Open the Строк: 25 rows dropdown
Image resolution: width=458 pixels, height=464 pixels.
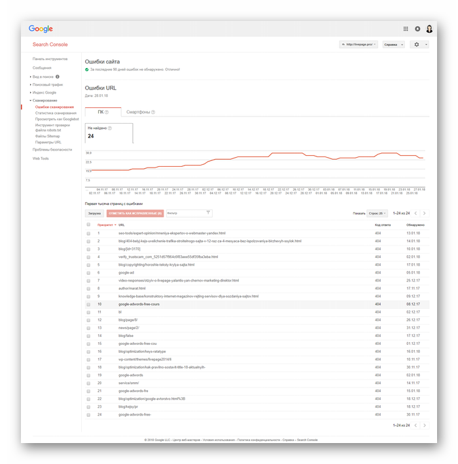click(x=378, y=213)
